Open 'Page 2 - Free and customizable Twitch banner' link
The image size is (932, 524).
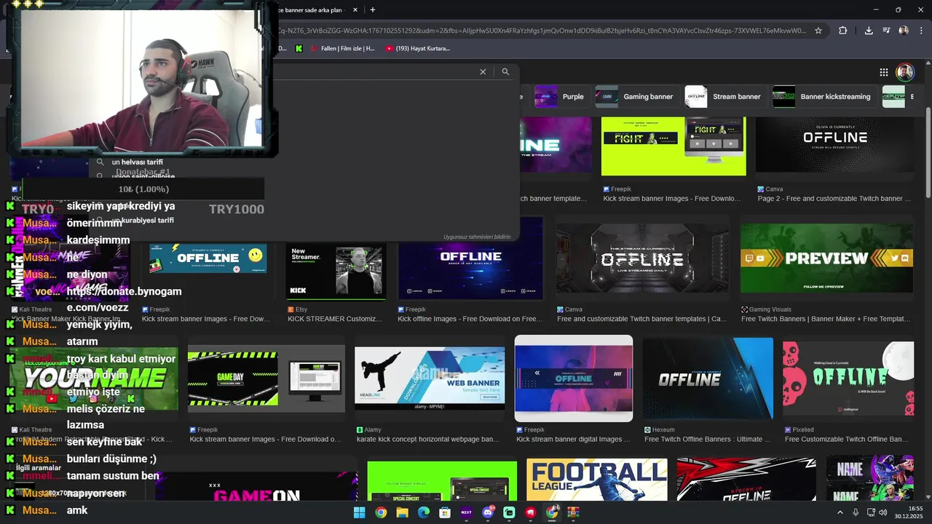coord(834,198)
